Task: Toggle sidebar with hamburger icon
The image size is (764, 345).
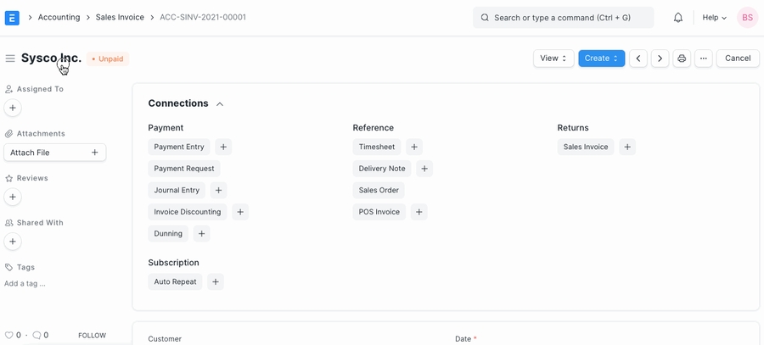Action: point(10,58)
